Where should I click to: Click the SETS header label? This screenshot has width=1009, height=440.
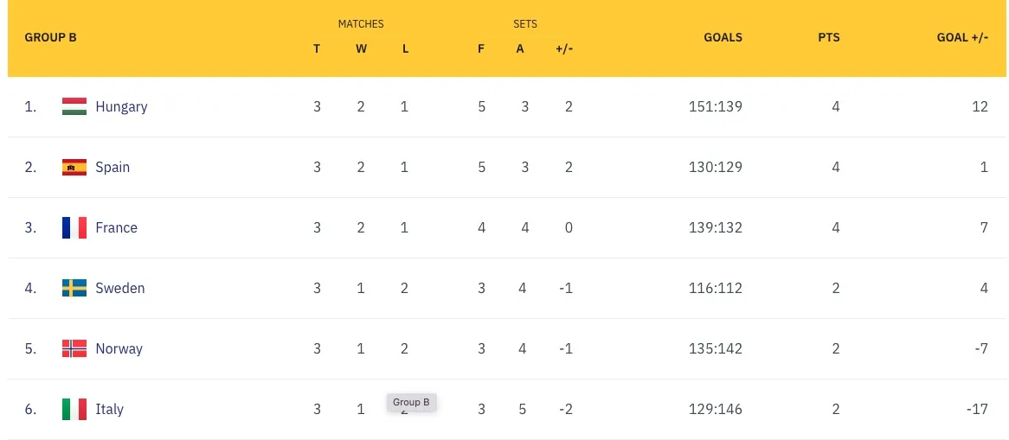click(524, 24)
